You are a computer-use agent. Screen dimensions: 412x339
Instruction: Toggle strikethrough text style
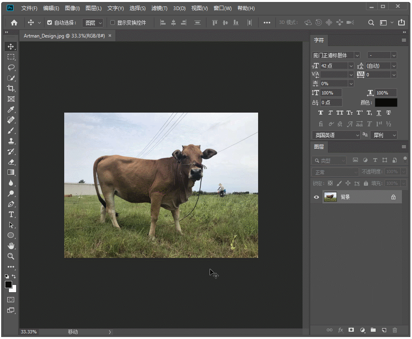[x=388, y=113]
